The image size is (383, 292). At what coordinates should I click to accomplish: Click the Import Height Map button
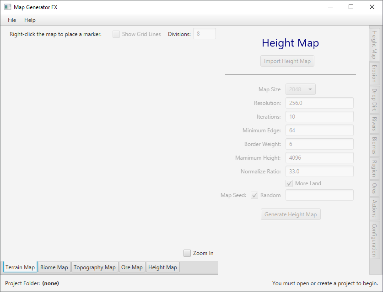(x=287, y=61)
